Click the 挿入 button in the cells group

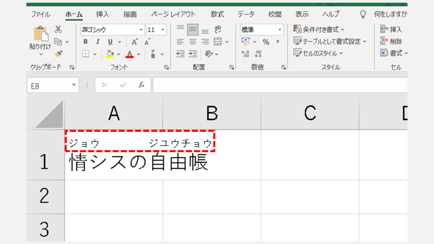click(x=391, y=29)
